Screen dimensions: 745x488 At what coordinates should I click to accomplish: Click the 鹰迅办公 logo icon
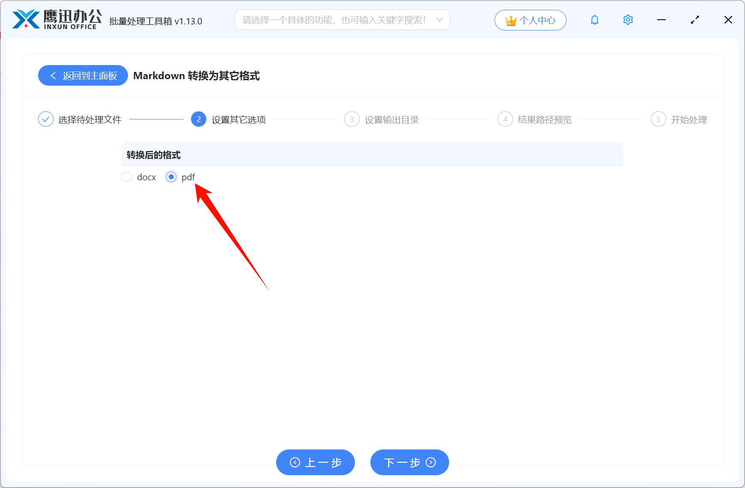pos(24,19)
